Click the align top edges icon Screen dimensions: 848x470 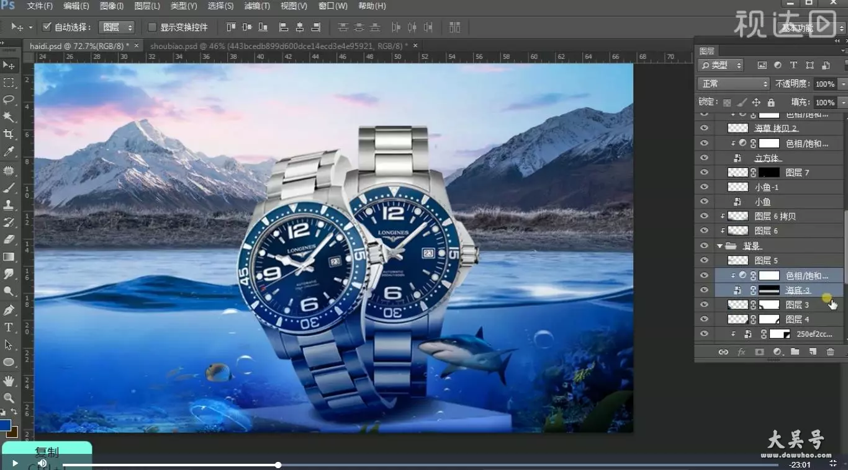pos(232,27)
